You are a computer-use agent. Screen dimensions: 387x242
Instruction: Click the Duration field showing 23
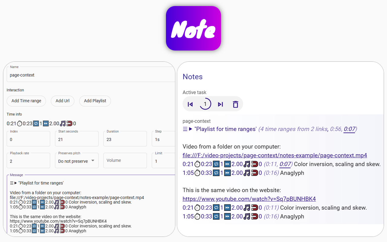click(x=125, y=139)
